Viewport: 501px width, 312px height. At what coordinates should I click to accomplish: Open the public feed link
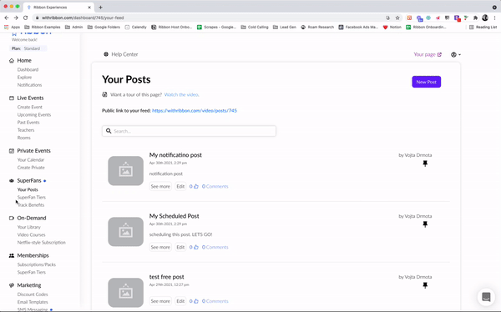pos(195,110)
